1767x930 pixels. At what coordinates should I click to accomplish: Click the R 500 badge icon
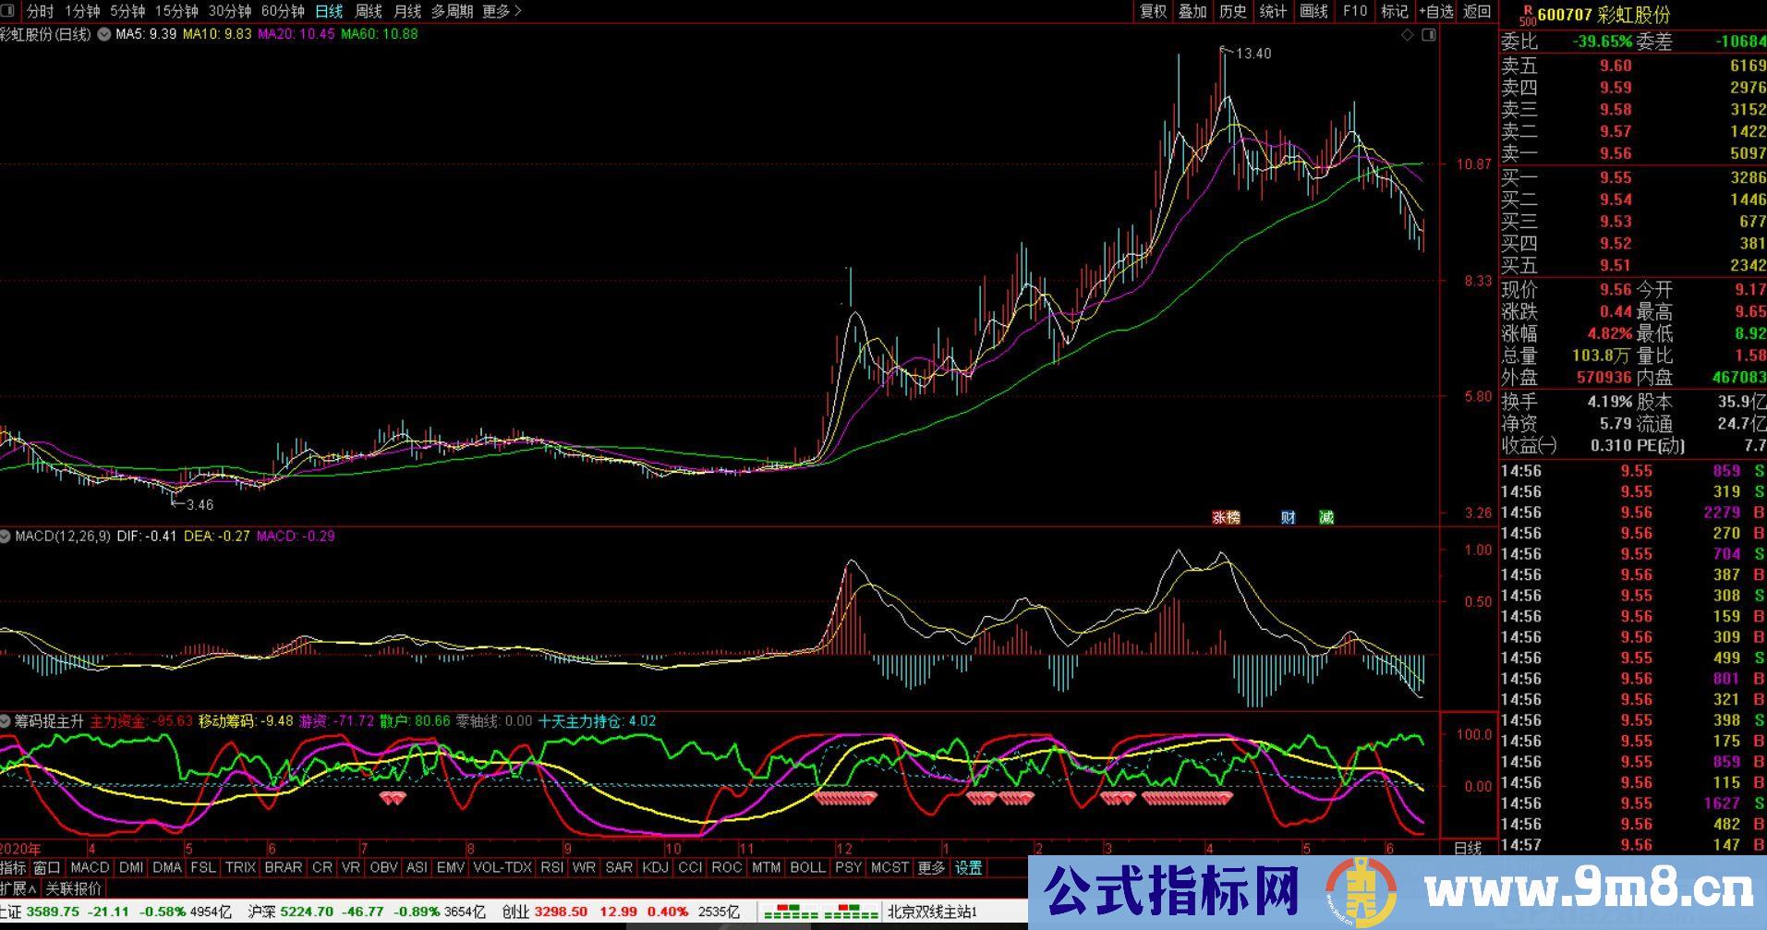[x=1528, y=14]
